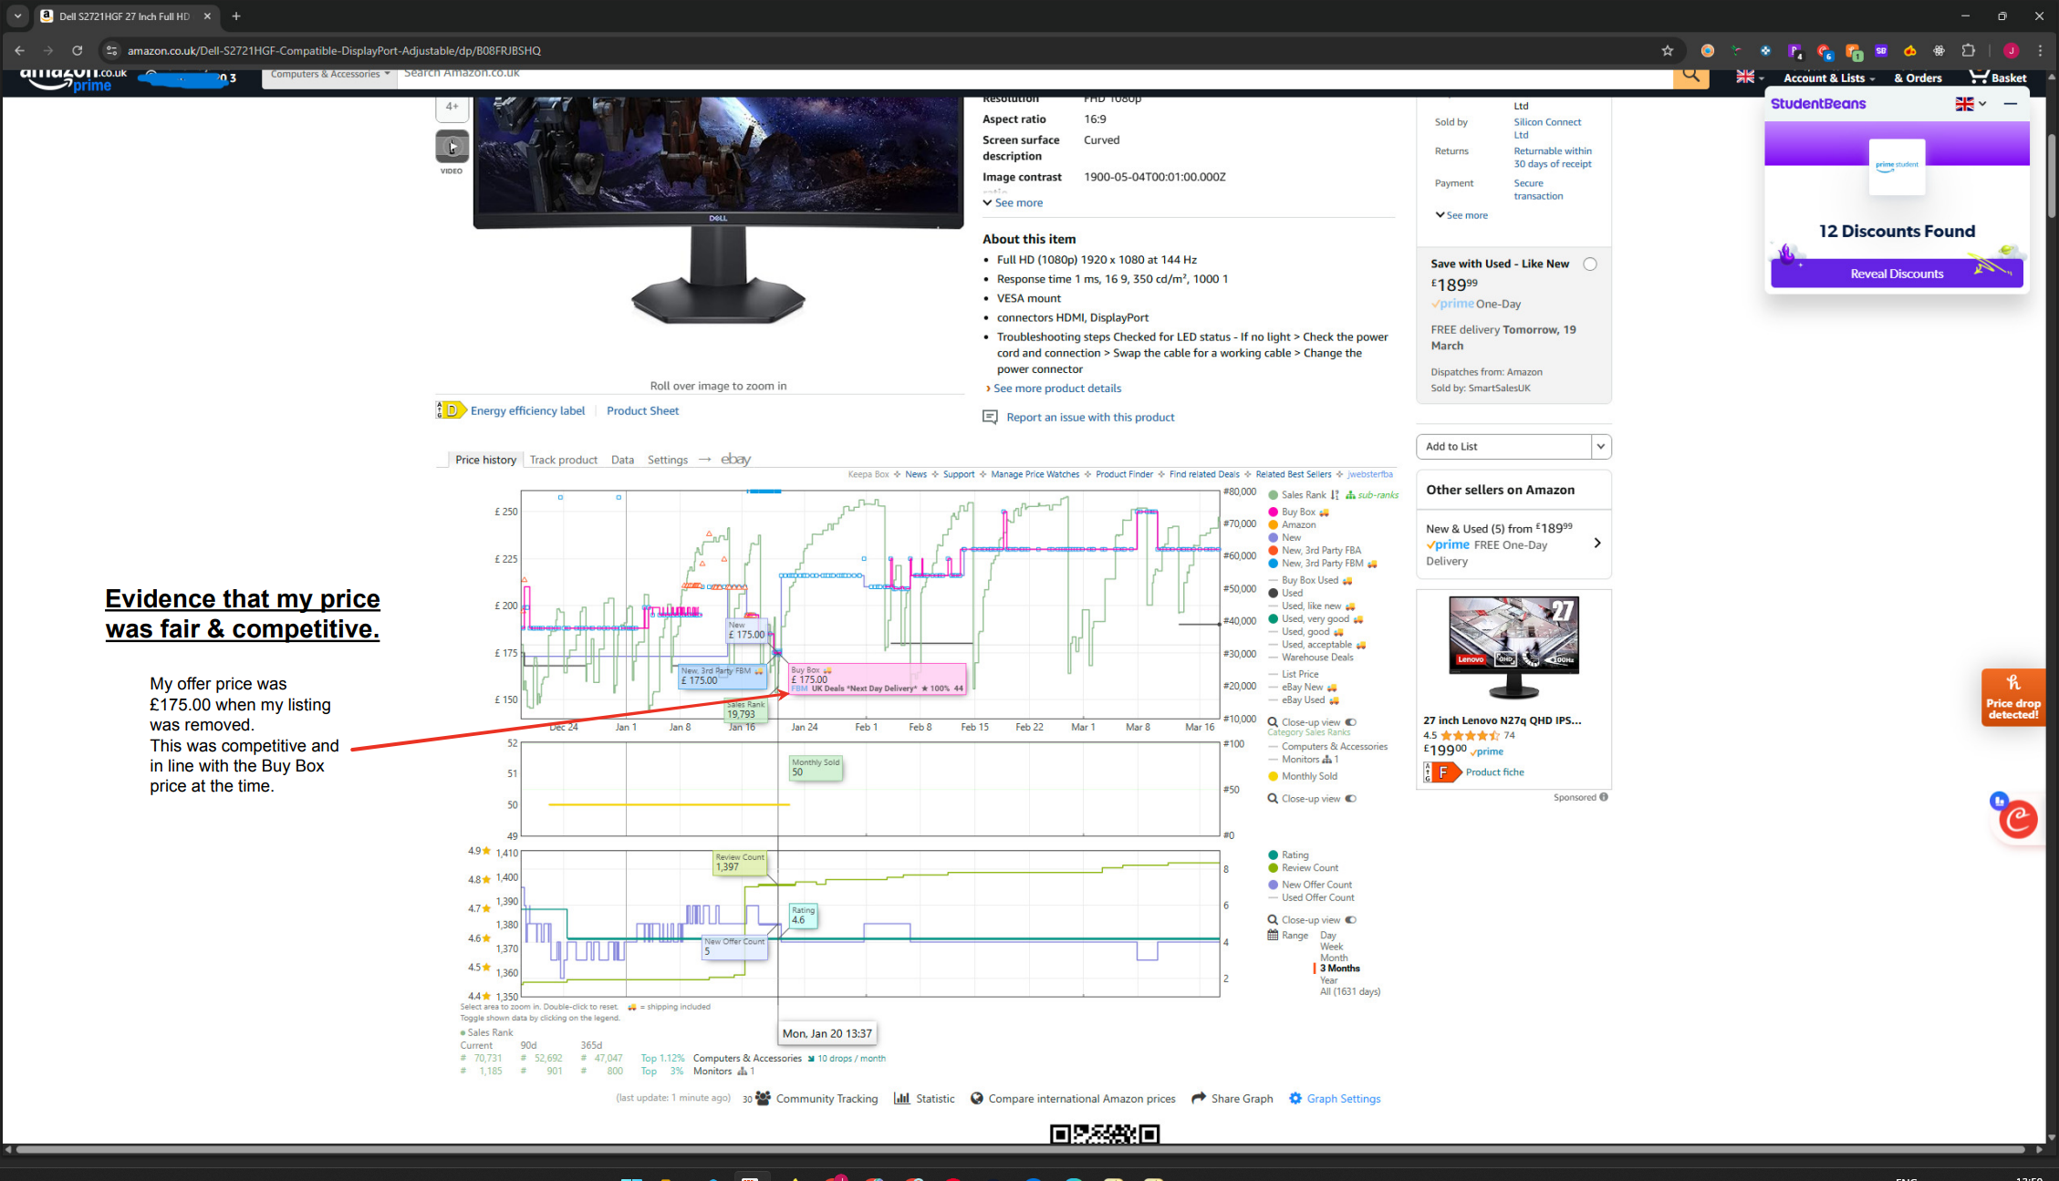Select the Used - Like New radio option
Screen dimensions: 2059x1181
(x=1590, y=264)
